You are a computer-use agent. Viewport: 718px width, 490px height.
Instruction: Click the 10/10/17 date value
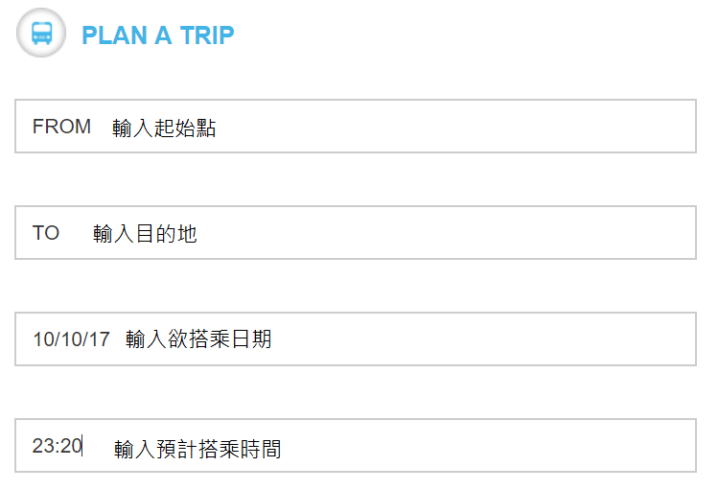coord(72,339)
